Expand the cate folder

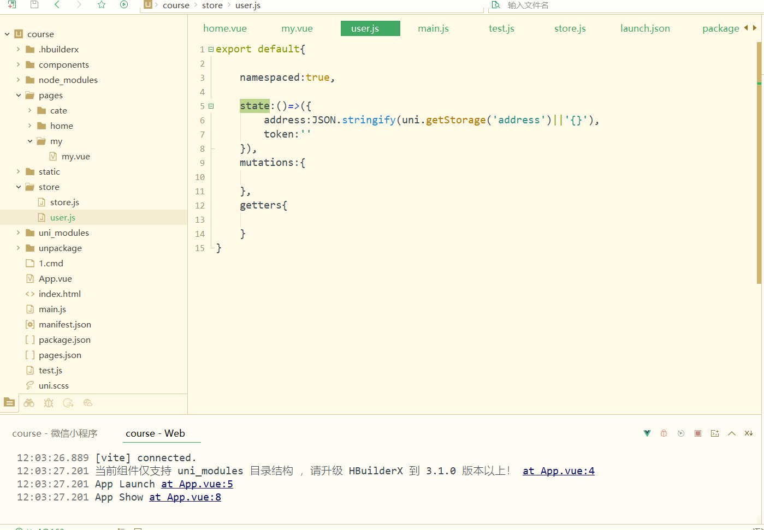(x=29, y=110)
